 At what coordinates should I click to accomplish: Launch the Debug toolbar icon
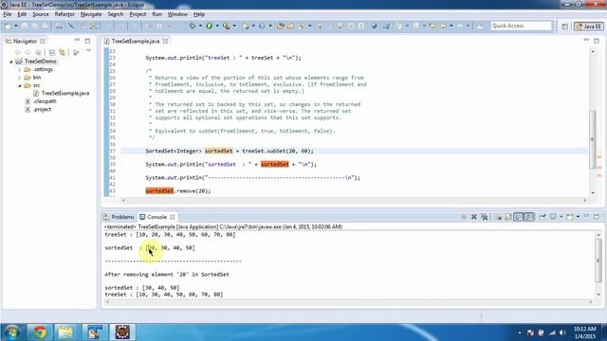193,26
